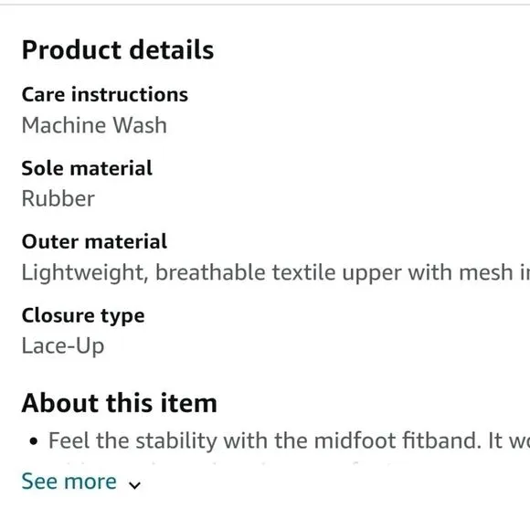Click the word details in the heading
The height and width of the screenshot is (530, 530).
[172, 49]
